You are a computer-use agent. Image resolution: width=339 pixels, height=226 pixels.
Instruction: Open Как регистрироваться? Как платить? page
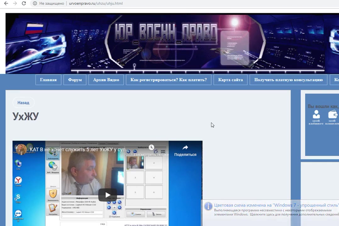(169, 80)
